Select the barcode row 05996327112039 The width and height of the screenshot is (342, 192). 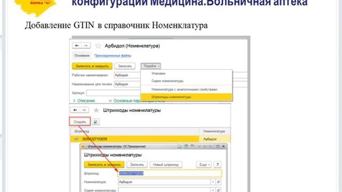click(135, 139)
